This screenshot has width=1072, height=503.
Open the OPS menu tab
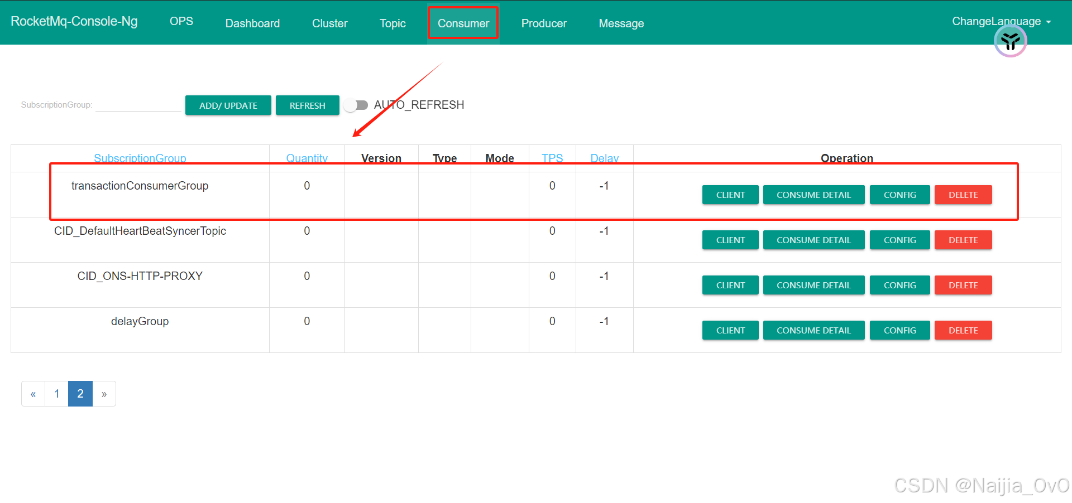(181, 21)
